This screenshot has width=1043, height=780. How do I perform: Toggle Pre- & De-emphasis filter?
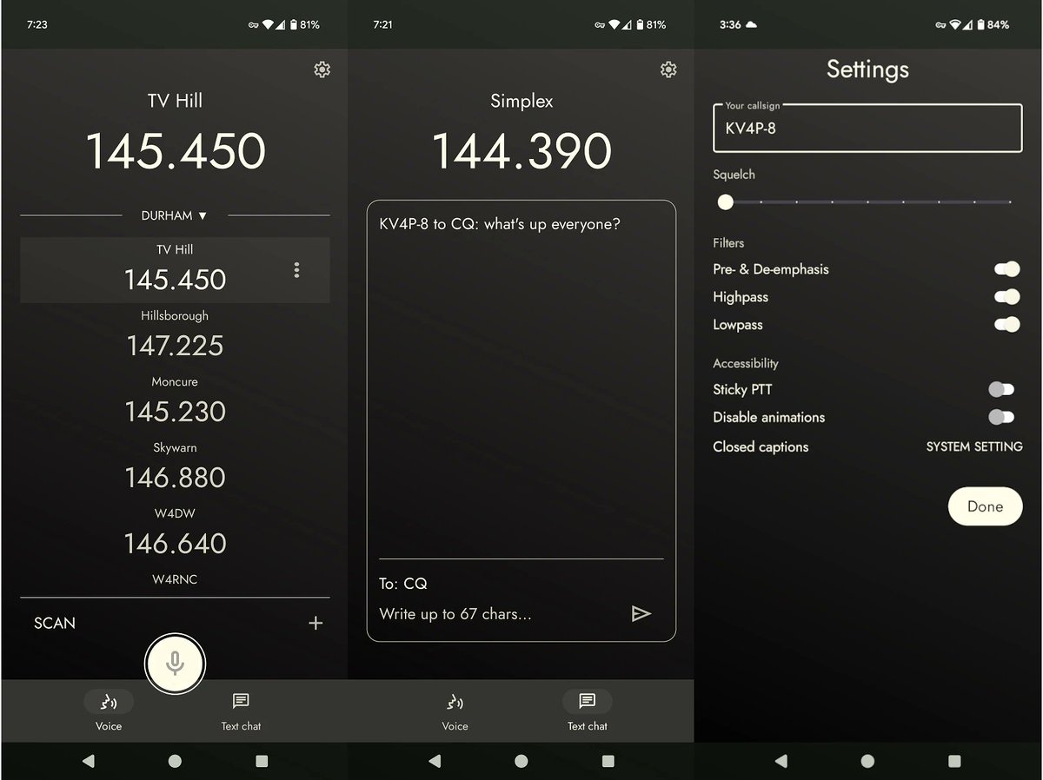[1006, 269]
